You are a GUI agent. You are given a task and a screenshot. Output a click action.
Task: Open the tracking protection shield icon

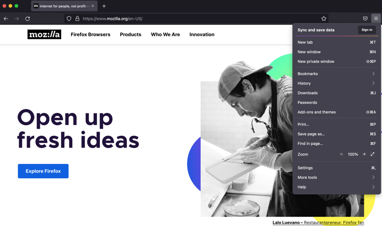69,19
